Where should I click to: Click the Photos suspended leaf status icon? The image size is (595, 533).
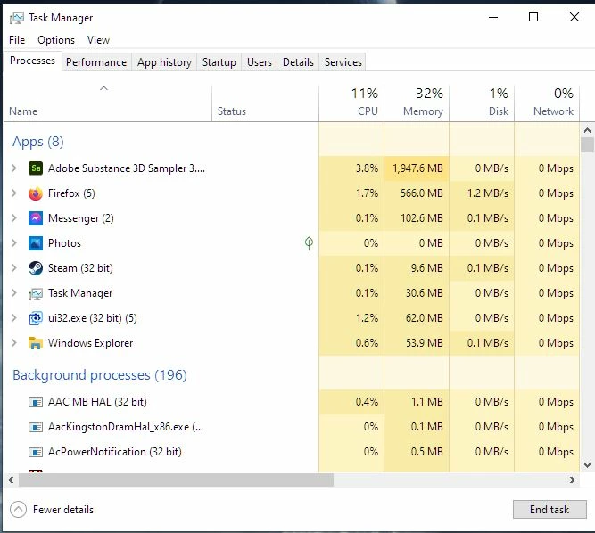(309, 243)
